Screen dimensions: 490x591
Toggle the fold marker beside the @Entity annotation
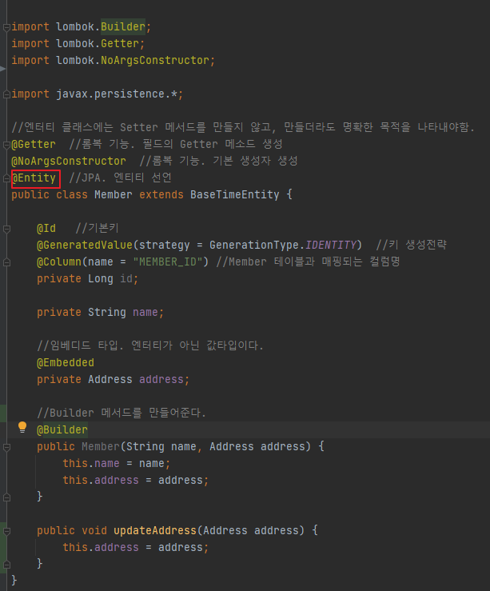click(x=6, y=178)
